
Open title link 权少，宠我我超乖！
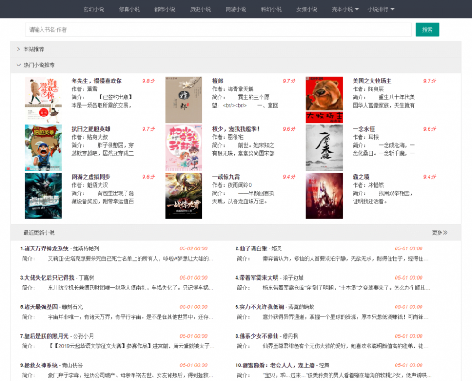(x=236, y=129)
